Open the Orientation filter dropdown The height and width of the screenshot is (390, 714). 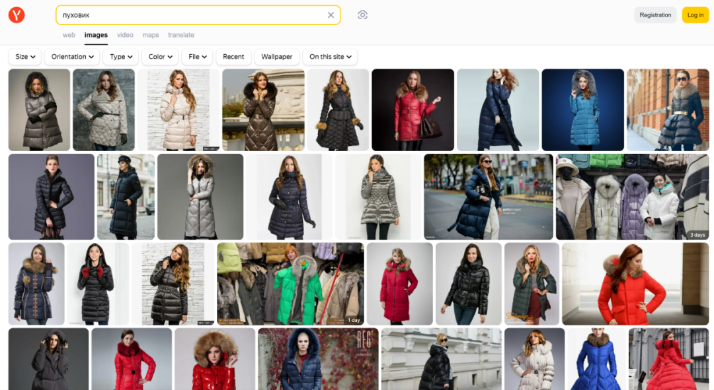coord(72,57)
